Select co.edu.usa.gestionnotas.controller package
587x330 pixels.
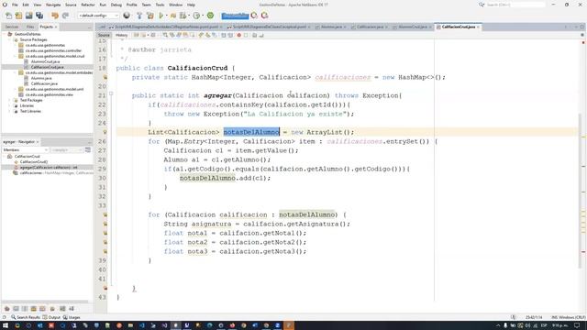point(53,50)
